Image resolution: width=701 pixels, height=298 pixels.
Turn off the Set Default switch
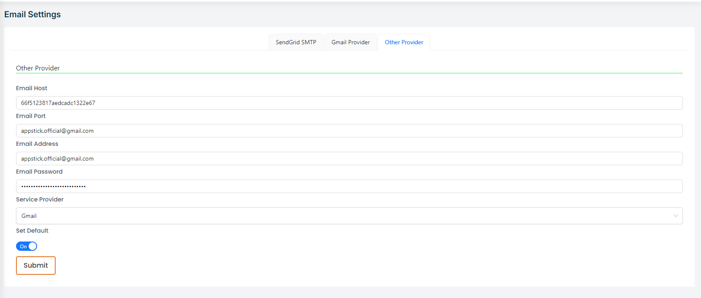coord(27,246)
